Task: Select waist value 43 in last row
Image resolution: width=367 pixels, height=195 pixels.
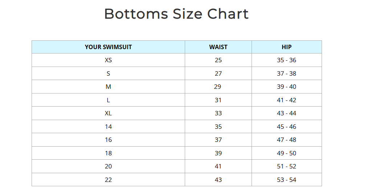Action: (218, 180)
